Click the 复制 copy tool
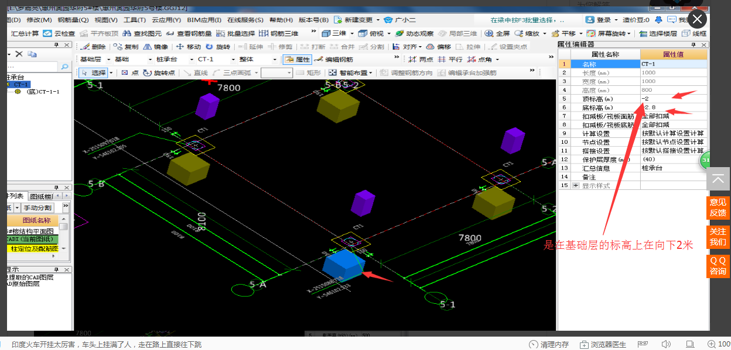731x350 pixels. pyautogui.click(x=126, y=46)
